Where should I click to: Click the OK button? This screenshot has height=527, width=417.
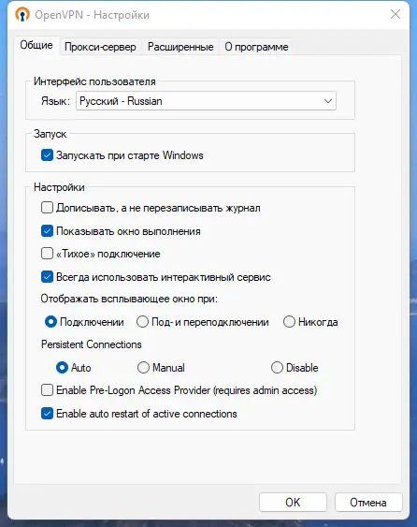point(293,502)
